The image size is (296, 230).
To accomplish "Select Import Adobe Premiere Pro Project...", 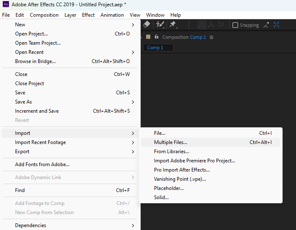I will [194, 161].
